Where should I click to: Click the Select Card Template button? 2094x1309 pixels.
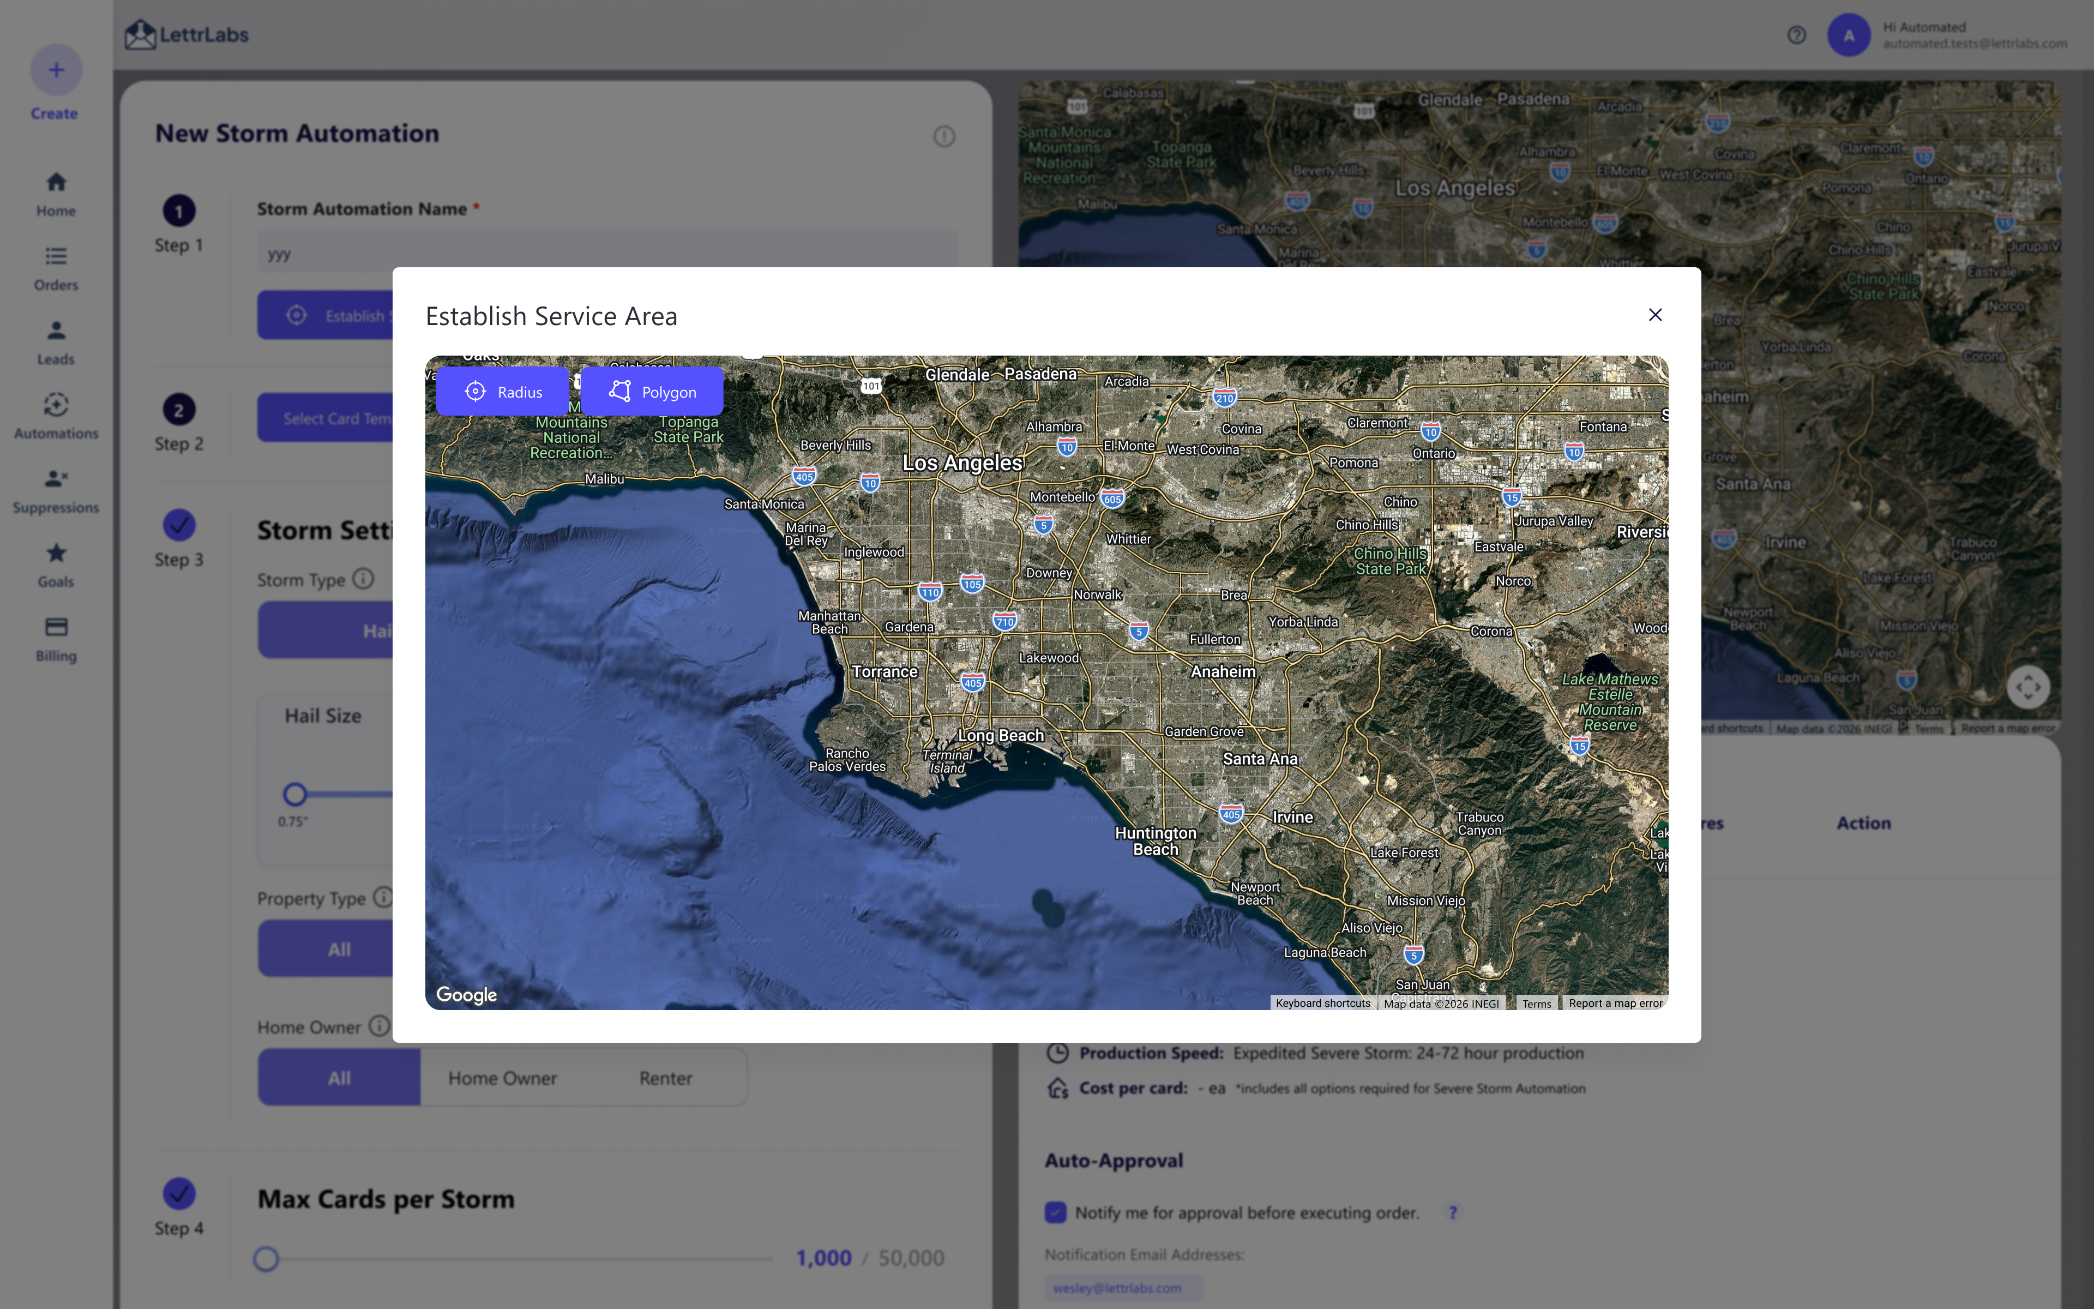click(x=326, y=418)
